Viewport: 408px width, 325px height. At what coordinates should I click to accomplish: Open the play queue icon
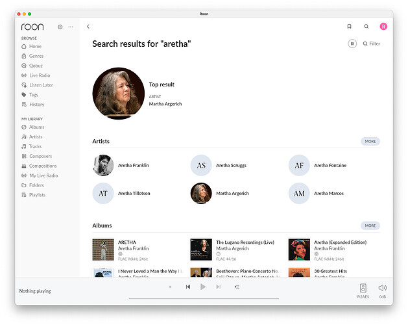[x=237, y=287]
